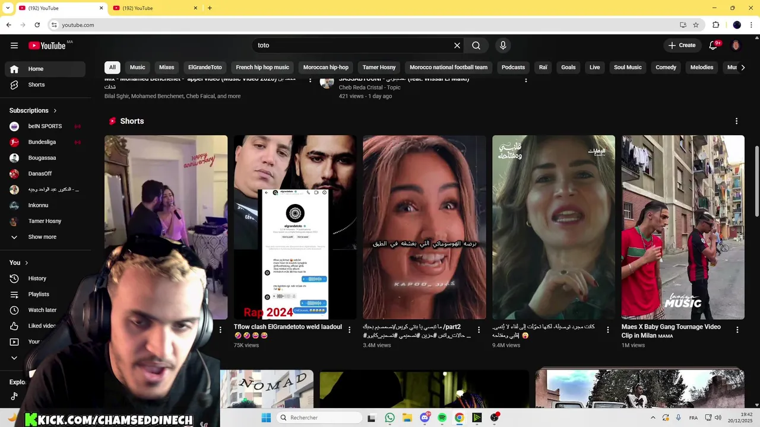Image resolution: width=760 pixels, height=427 pixels.
Task: Click the magnifier search button
Action: tap(476, 46)
